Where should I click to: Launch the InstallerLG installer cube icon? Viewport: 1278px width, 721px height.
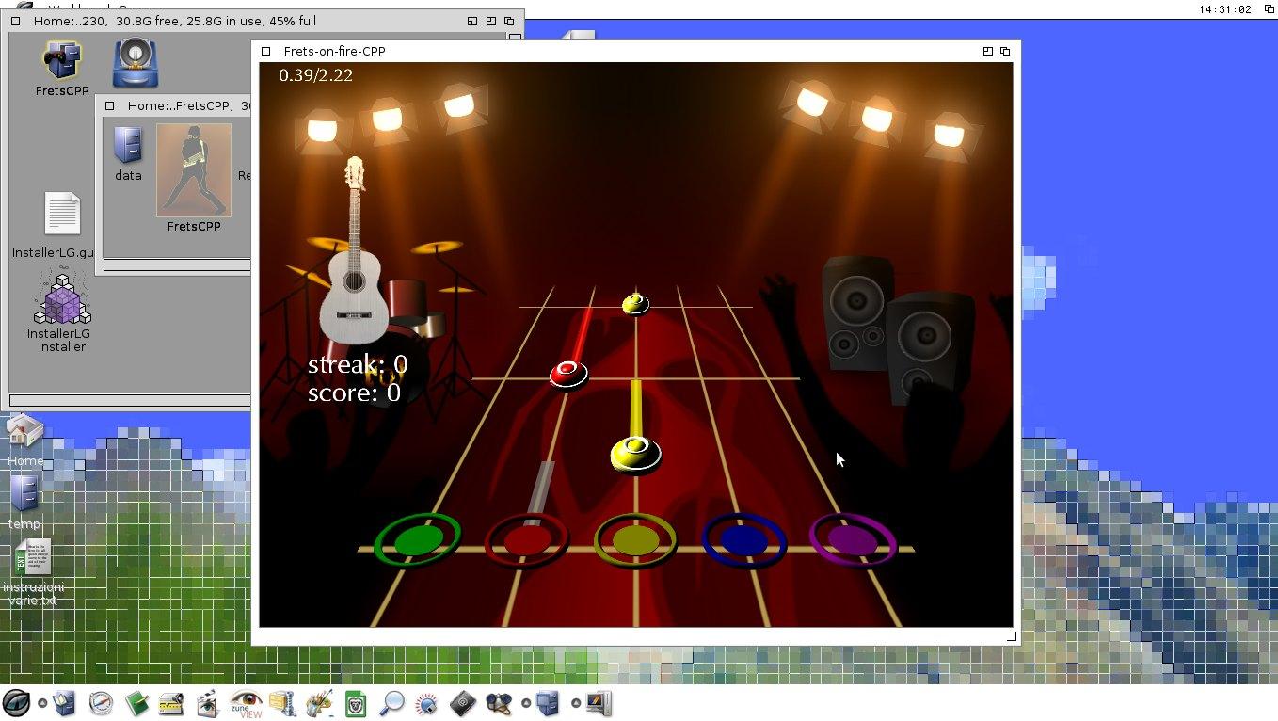(62, 296)
